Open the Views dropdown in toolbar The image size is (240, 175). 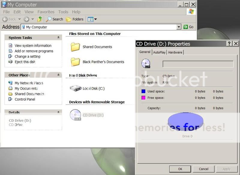click(x=92, y=19)
